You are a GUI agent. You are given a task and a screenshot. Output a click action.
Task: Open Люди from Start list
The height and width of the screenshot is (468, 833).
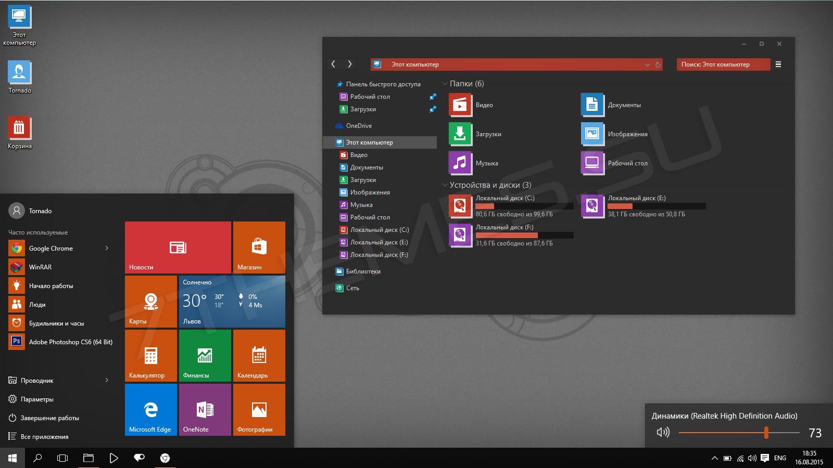click(60, 305)
